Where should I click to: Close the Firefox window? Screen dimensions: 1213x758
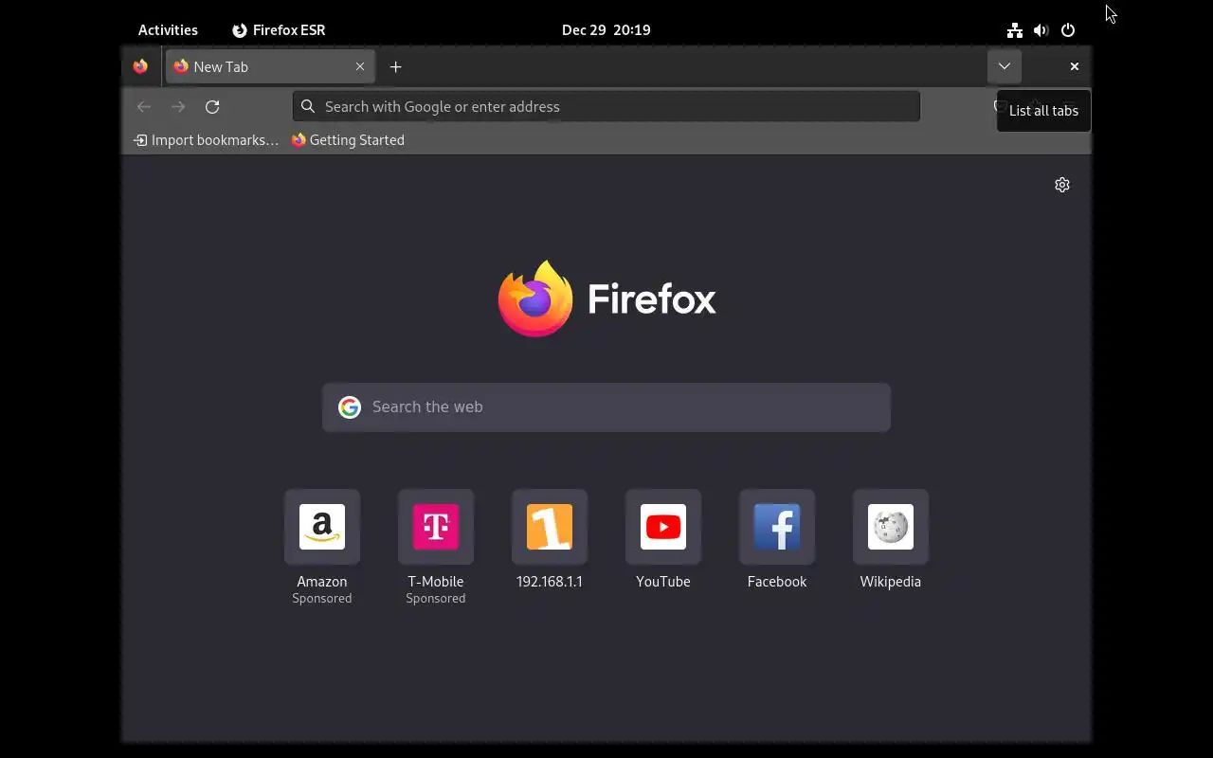click(1075, 66)
